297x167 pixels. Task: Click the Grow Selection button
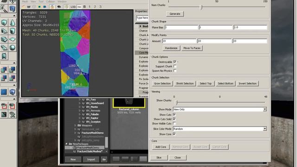point(162,83)
